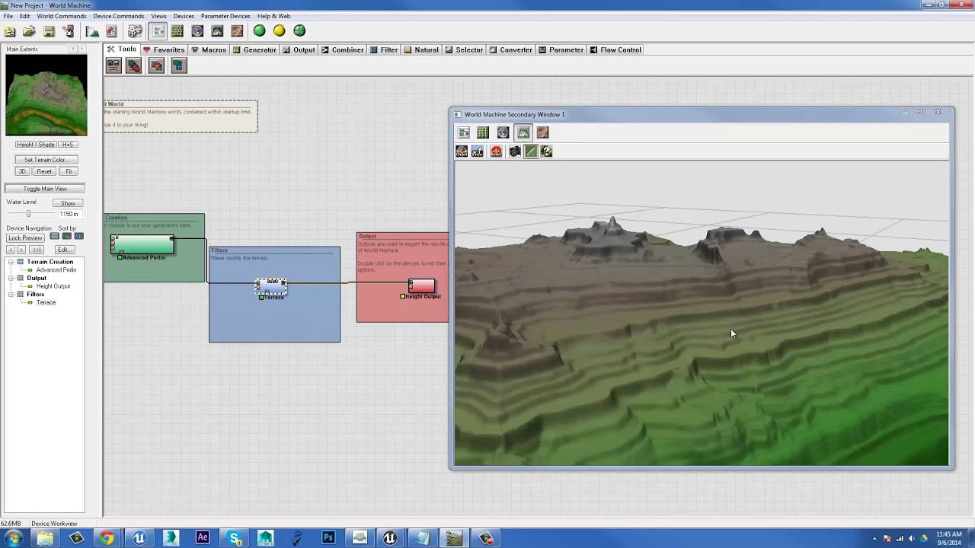The width and height of the screenshot is (975, 548).
Task: Select Terrace in device tree
Action: 46,303
